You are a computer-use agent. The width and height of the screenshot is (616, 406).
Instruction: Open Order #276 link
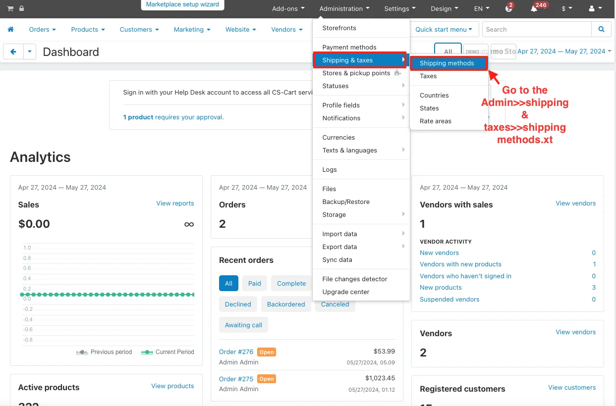pyautogui.click(x=236, y=352)
